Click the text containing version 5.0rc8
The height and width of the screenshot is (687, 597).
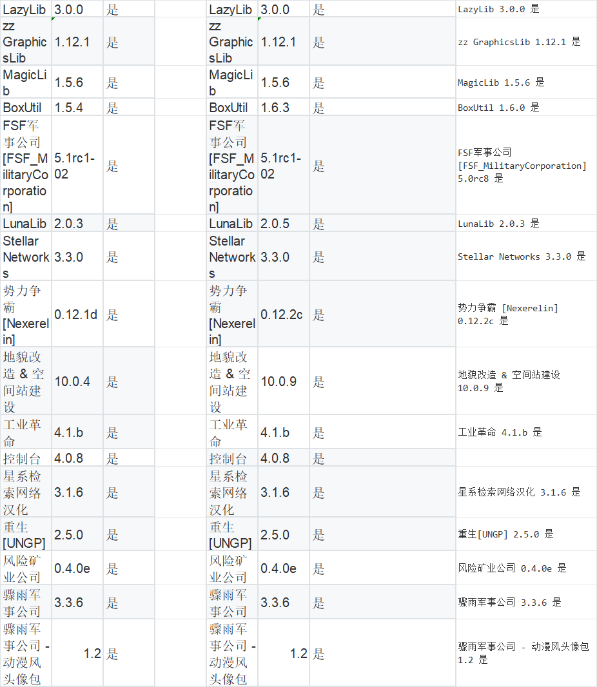tap(522, 166)
